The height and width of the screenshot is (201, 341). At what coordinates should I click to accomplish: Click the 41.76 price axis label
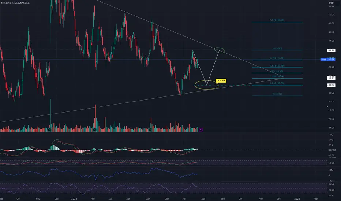[x=331, y=50]
